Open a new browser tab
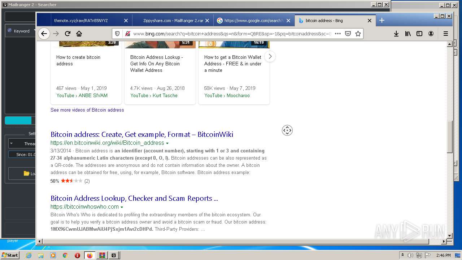 tap(382, 21)
